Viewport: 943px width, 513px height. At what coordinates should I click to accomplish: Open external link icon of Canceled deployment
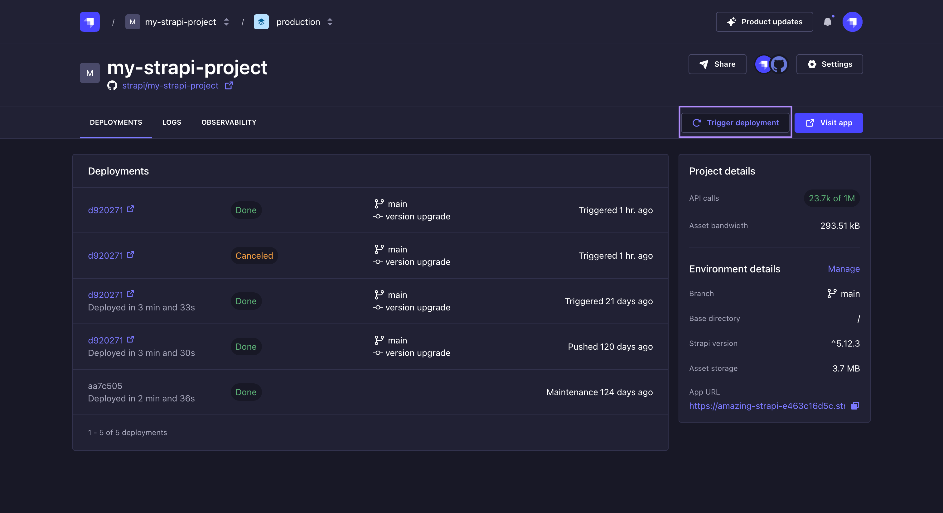[x=130, y=254]
